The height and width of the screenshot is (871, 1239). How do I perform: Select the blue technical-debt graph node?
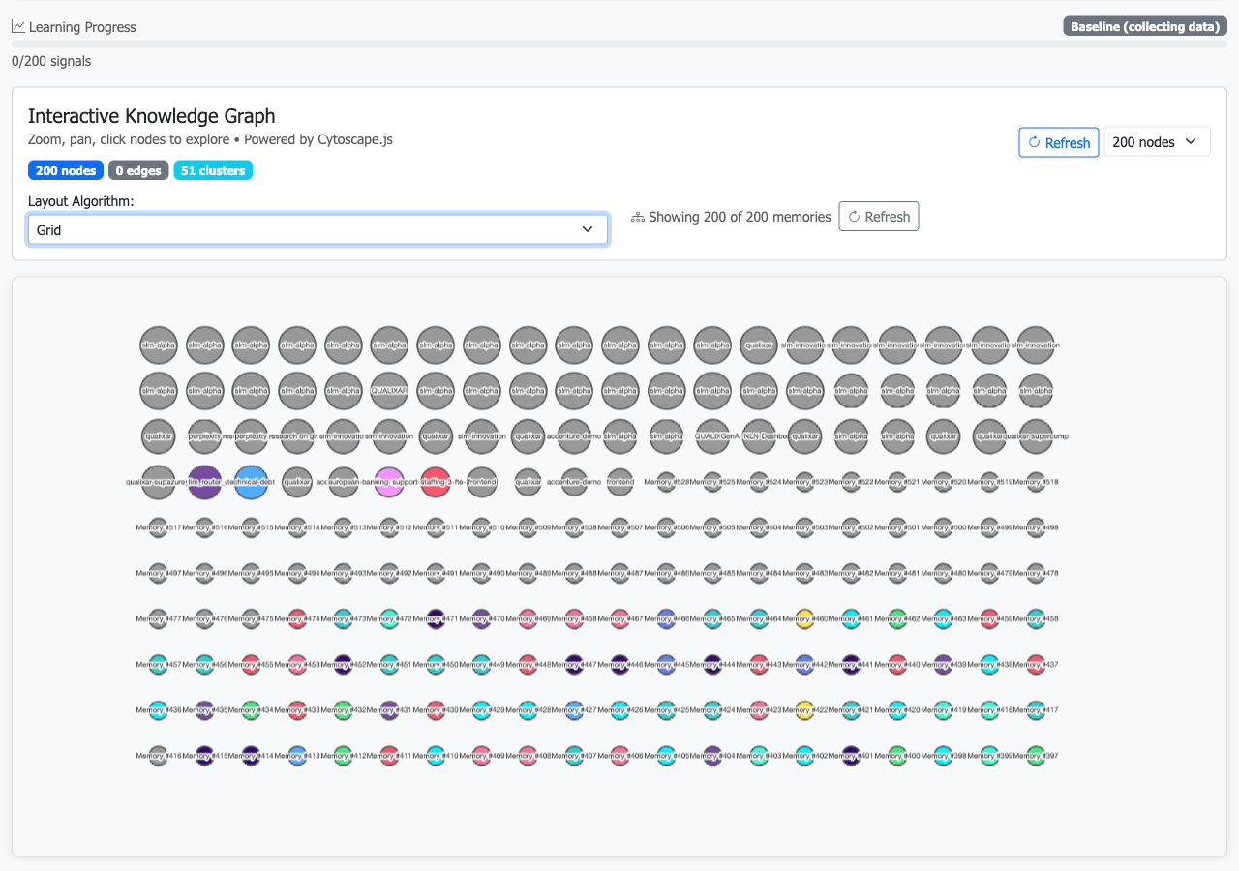(251, 482)
